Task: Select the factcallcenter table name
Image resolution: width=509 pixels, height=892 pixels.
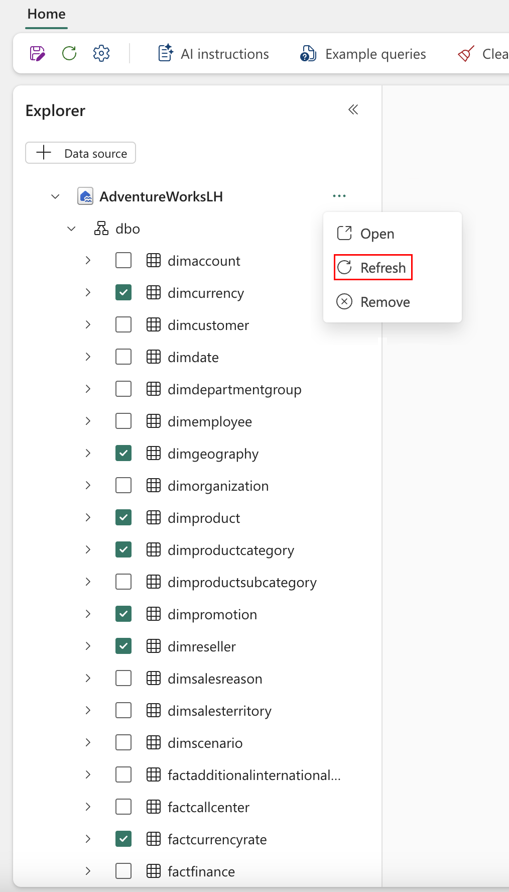Action: point(208,807)
